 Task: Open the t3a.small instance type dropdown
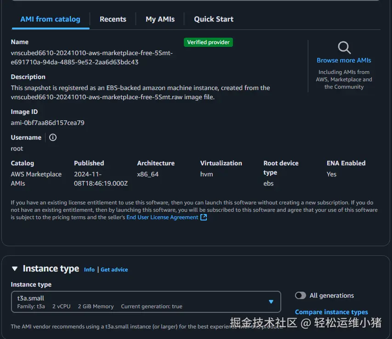146,302
